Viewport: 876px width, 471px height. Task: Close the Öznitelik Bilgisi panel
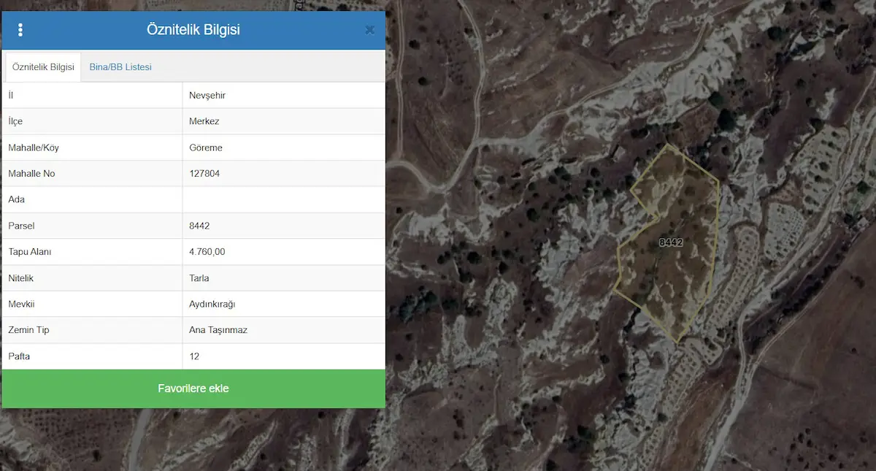(x=369, y=30)
